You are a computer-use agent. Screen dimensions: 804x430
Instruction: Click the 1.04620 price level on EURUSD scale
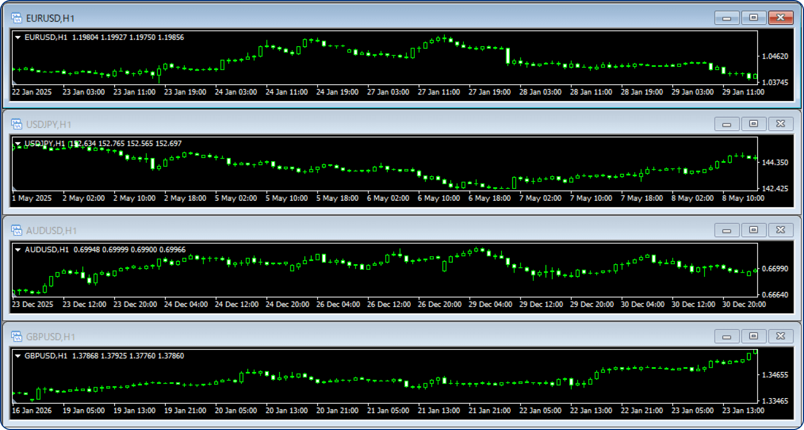(775, 56)
